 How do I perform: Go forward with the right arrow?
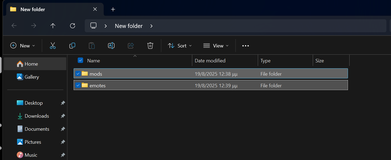(x=34, y=26)
